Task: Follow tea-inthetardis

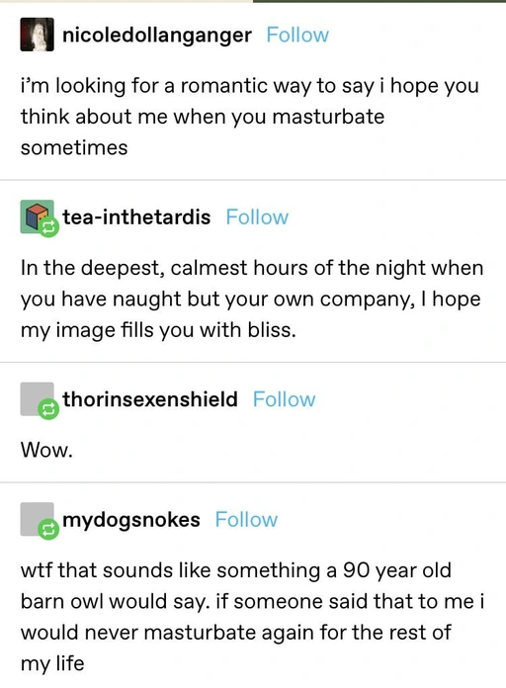Action: point(257,217)
